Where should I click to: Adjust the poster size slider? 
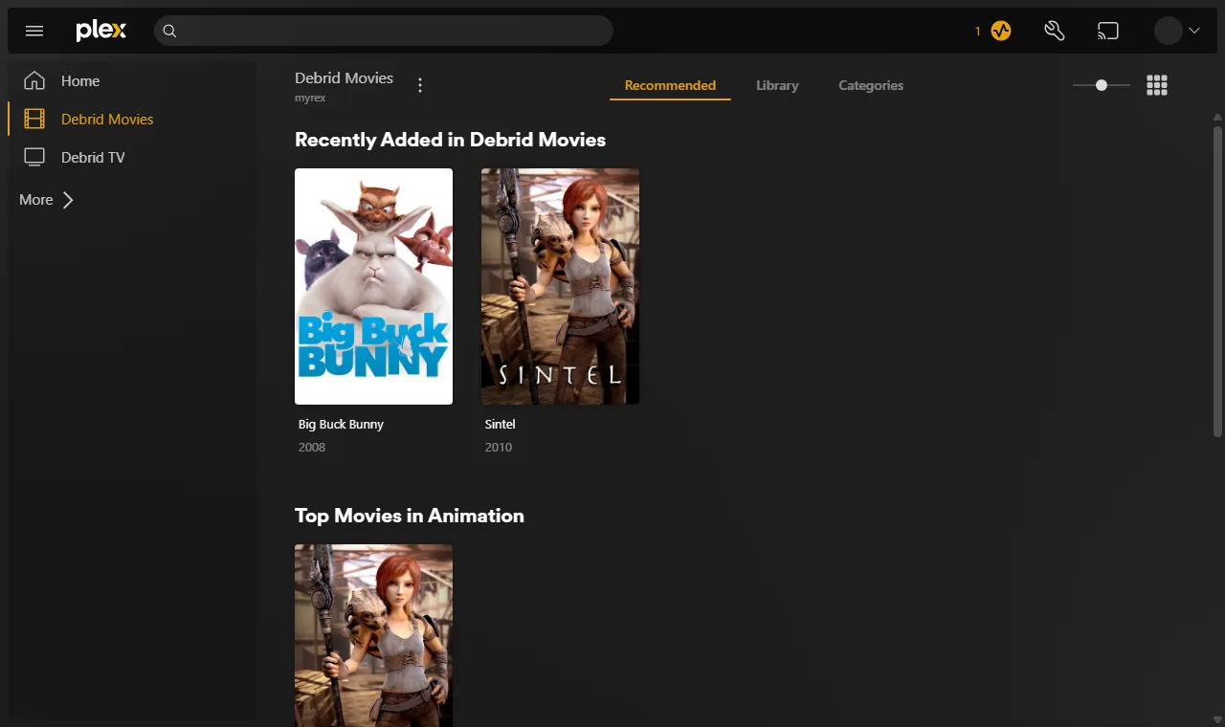[1102, 85]
